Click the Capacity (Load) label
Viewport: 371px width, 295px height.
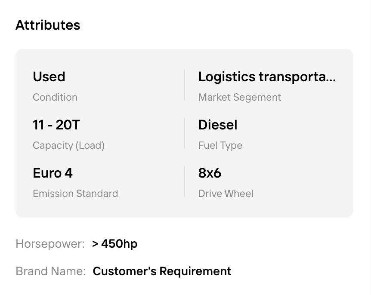tap(68, 146)
